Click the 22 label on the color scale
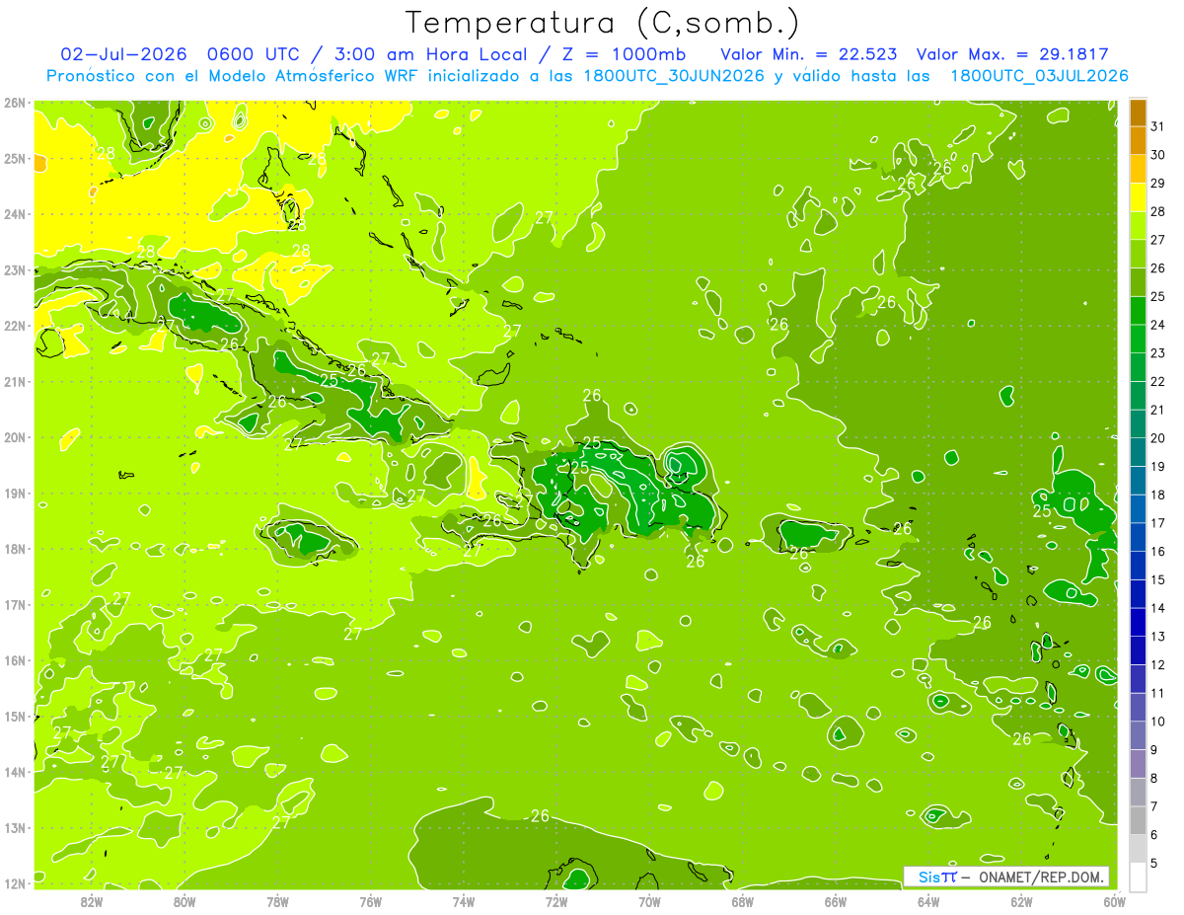 [1158, 382]
